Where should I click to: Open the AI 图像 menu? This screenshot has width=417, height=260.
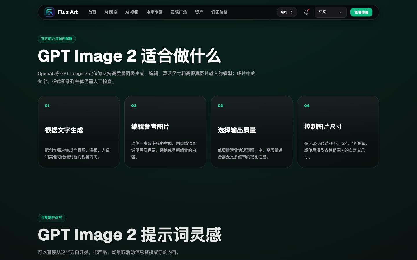pos(111,12)
